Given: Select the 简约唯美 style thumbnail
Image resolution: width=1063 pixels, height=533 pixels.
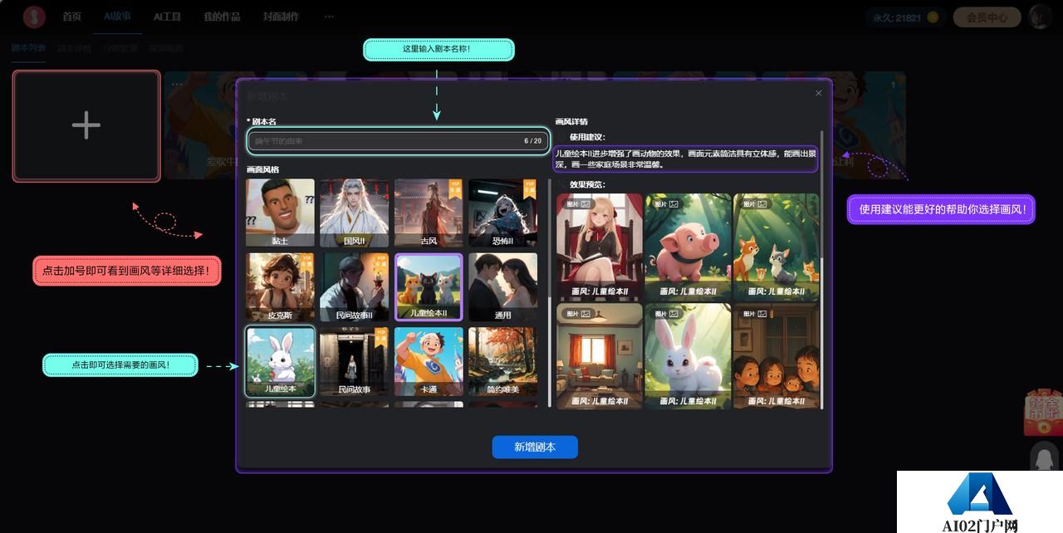Looking at the screenshot, I should coord(502,361).
